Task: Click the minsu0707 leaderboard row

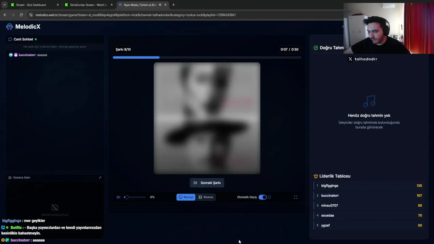Action: (x=369, y=205)
